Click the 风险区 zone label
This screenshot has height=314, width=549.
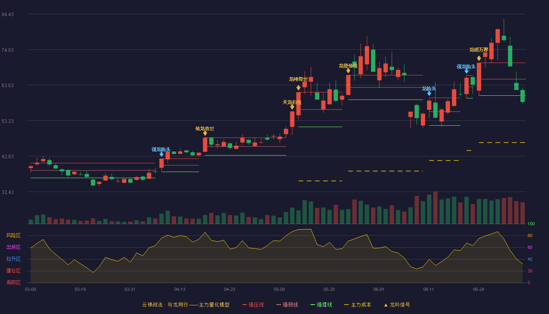[13, 235]
